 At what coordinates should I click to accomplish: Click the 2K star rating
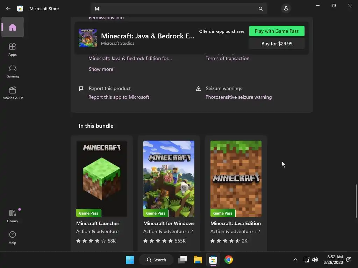229,241
